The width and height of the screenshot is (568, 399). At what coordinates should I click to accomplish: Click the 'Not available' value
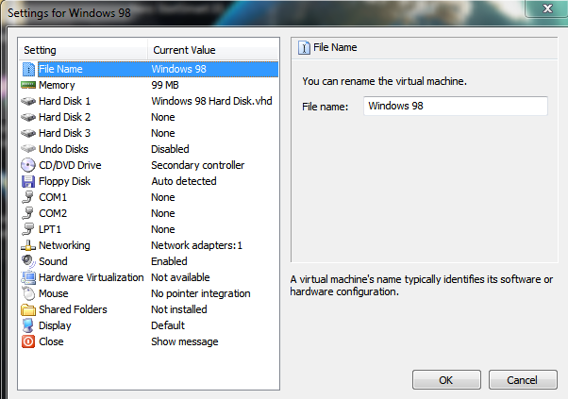pos(180,277)
